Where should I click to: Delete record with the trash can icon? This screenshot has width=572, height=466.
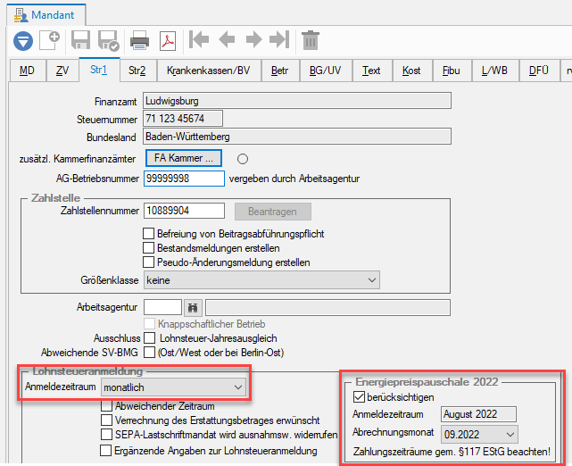click(311, 40)
